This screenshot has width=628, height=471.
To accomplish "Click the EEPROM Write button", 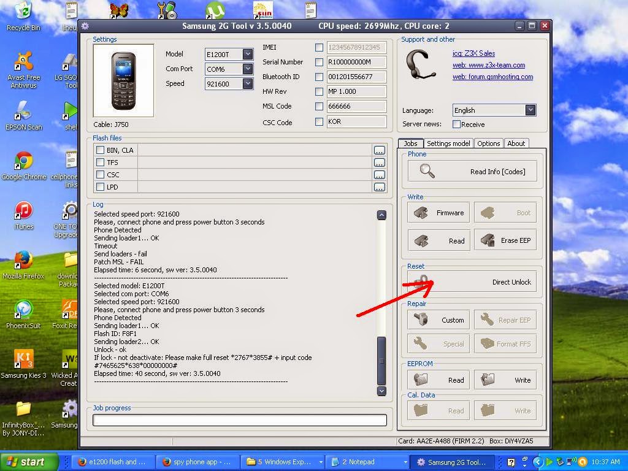I will point(505,380).
